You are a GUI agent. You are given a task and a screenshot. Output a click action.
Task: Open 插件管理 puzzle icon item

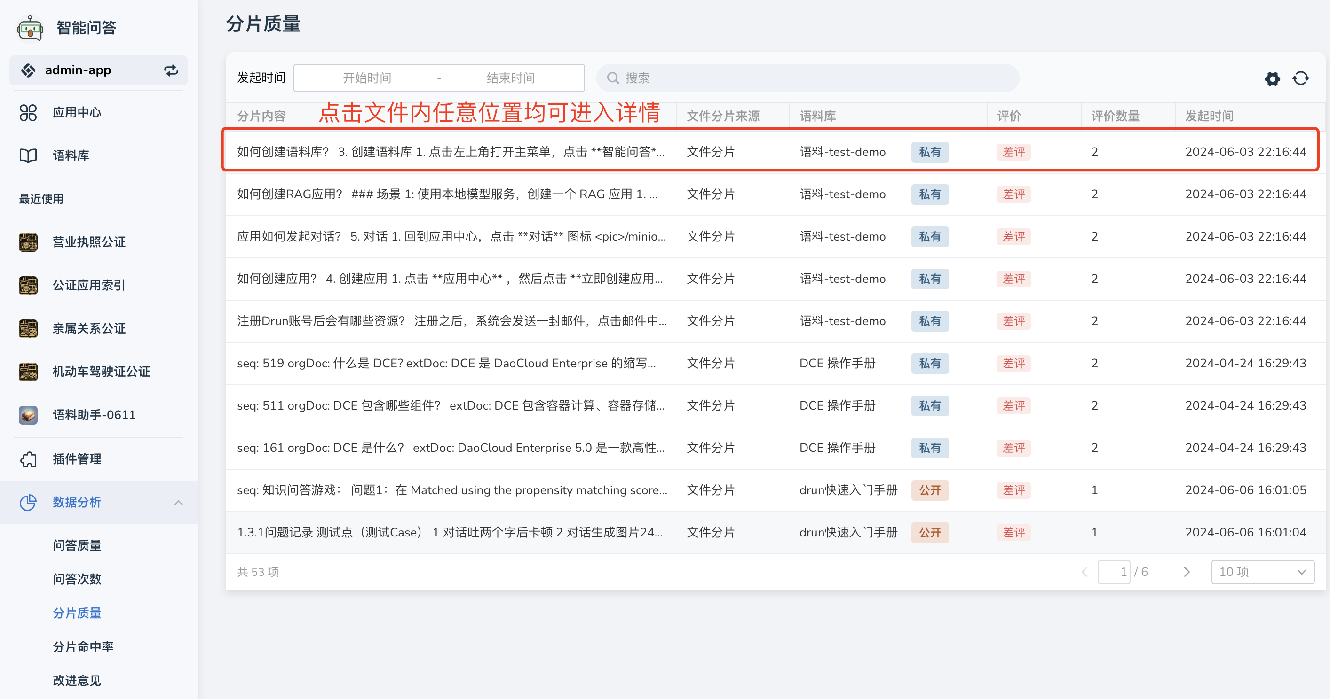(x=76, y=458)
